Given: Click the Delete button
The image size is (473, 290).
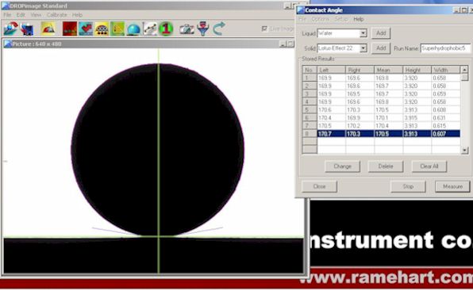Looking at the screenshot, I should coord(386,166).
